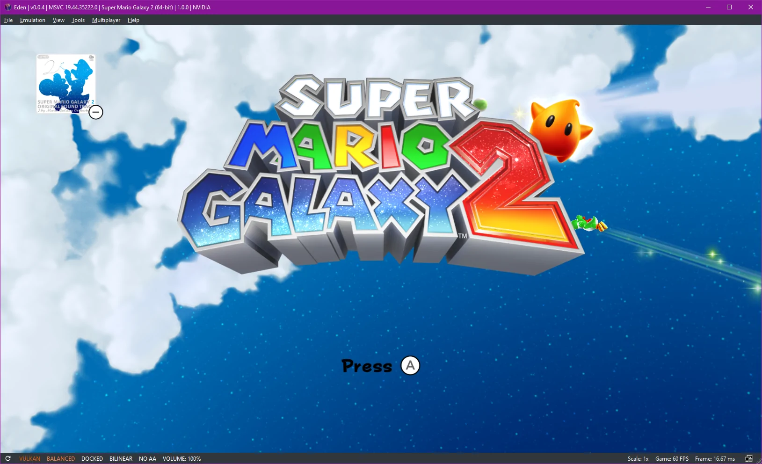
Task: Open the Emulation menu
Action: 33,20
